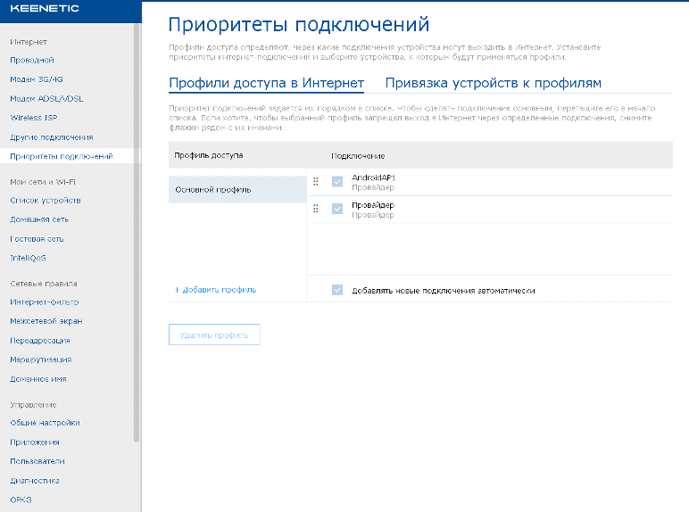Go to the Межсетевой экран page
The width and height of the screenshot is (689, 512).
(46, 321)
